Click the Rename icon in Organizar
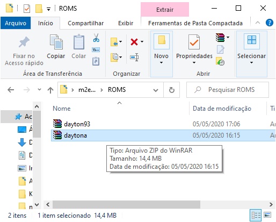 [x=134, y=57]
